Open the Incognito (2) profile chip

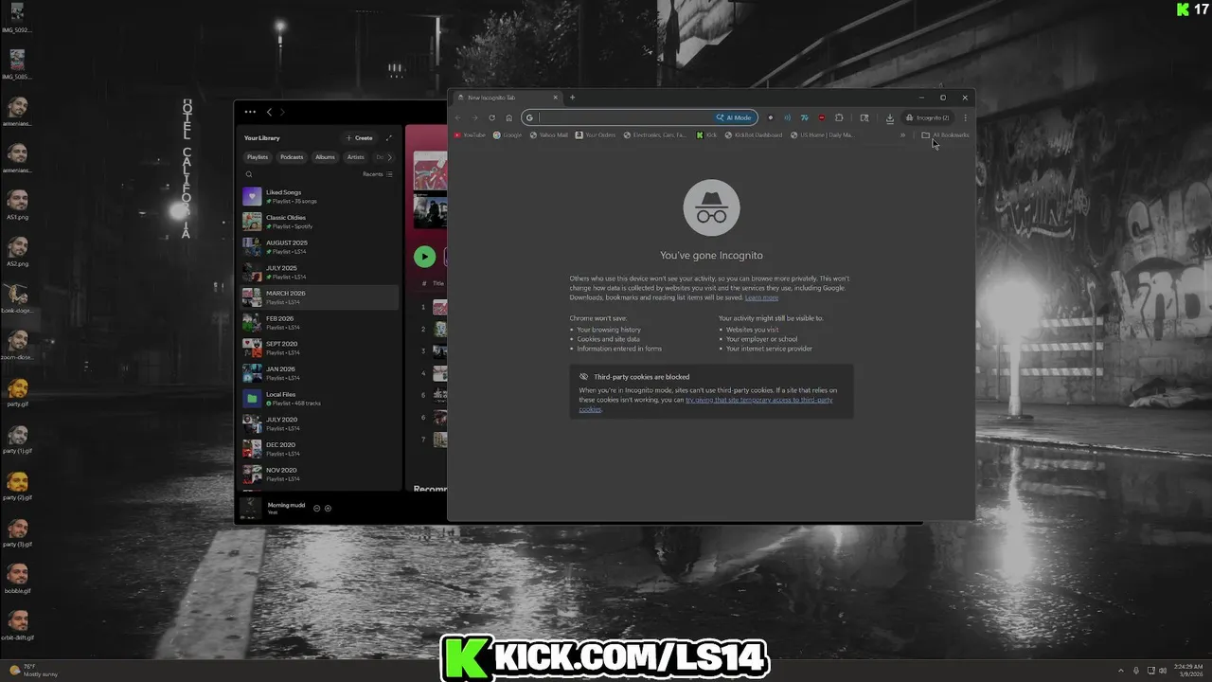(928, 117)
